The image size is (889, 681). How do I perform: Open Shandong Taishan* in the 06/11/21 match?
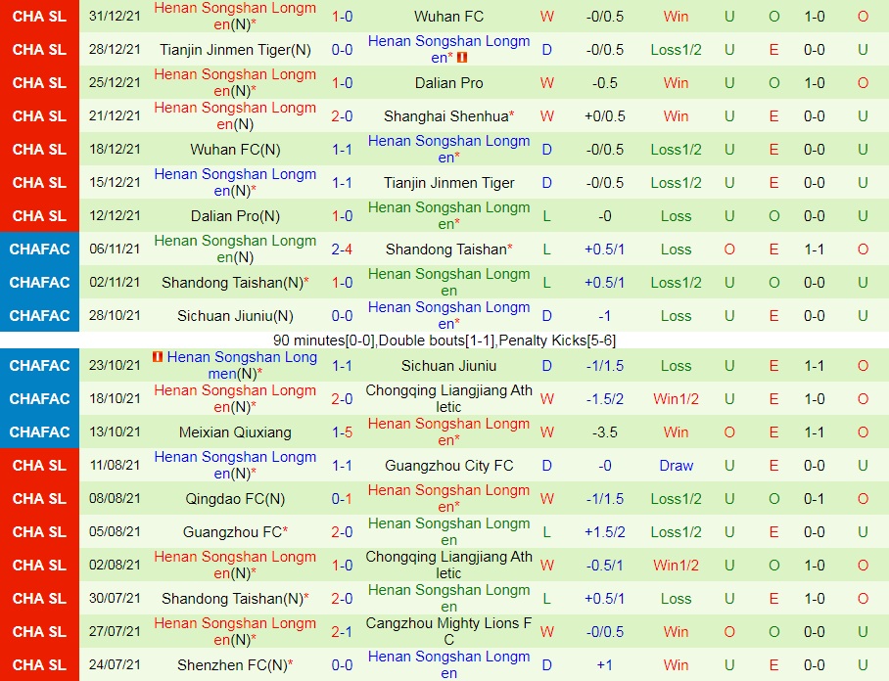(448, 250)
